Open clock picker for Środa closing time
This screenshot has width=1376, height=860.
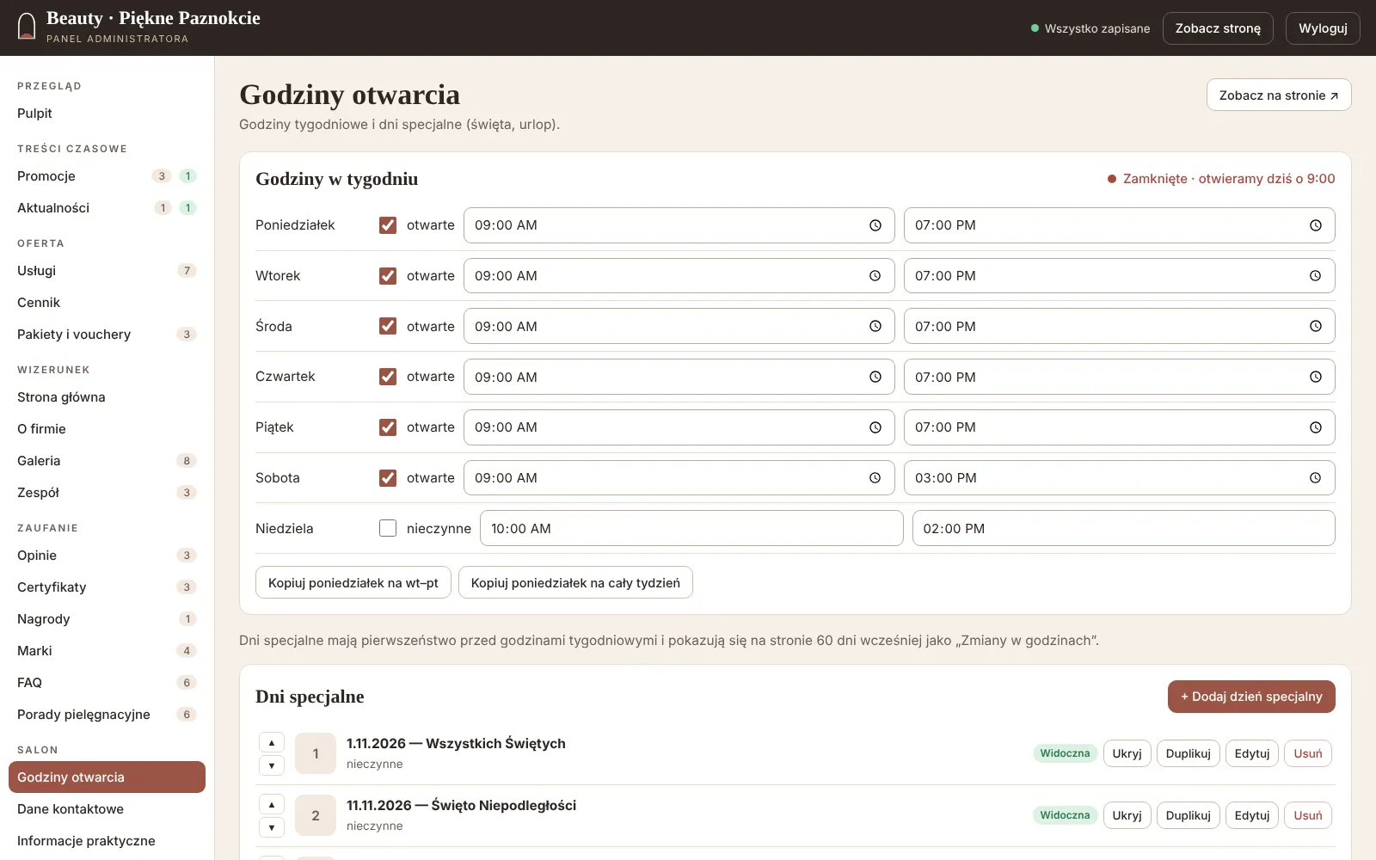click(x=1315, y=327)
